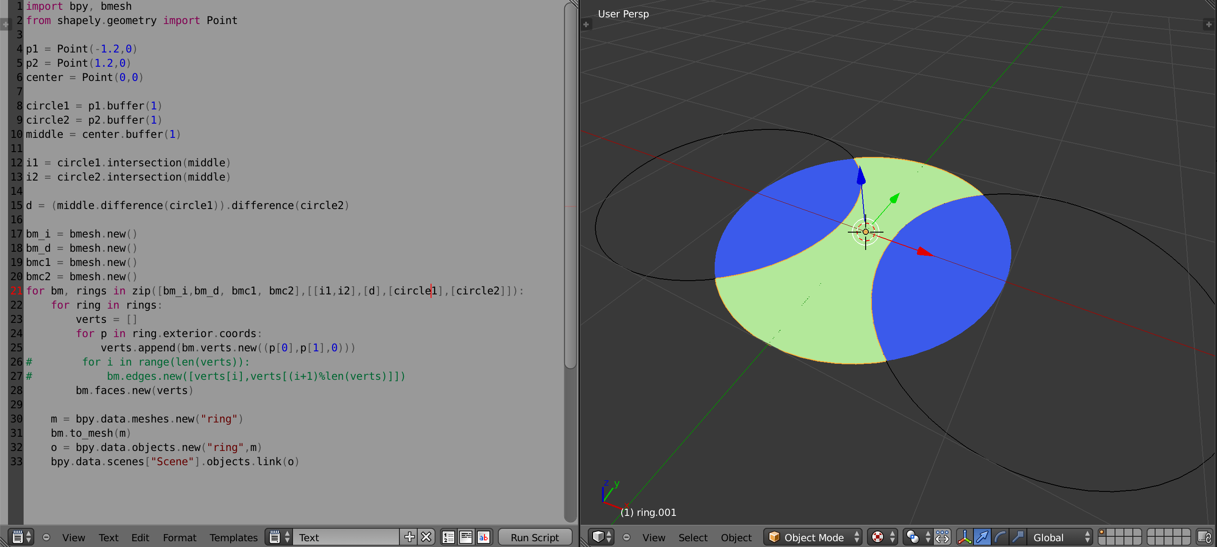Toggle syntax highlighting button
Screen dimensions: 1217x547
coord(483,537)
